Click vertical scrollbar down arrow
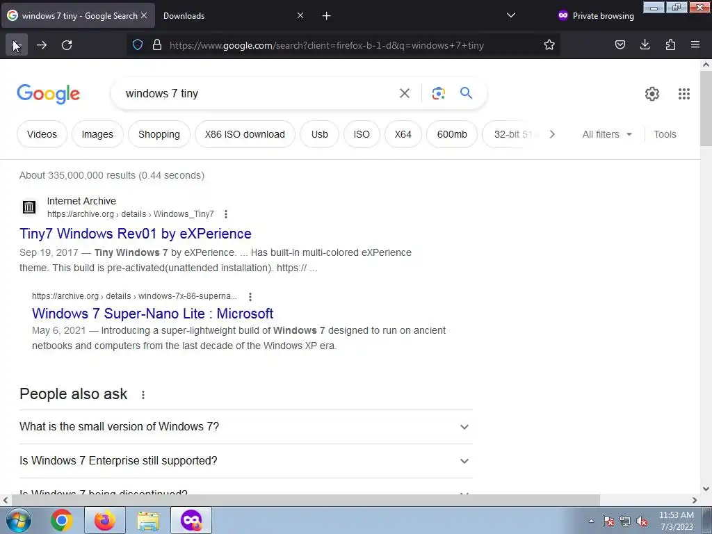712x534 pixels. 706,489
